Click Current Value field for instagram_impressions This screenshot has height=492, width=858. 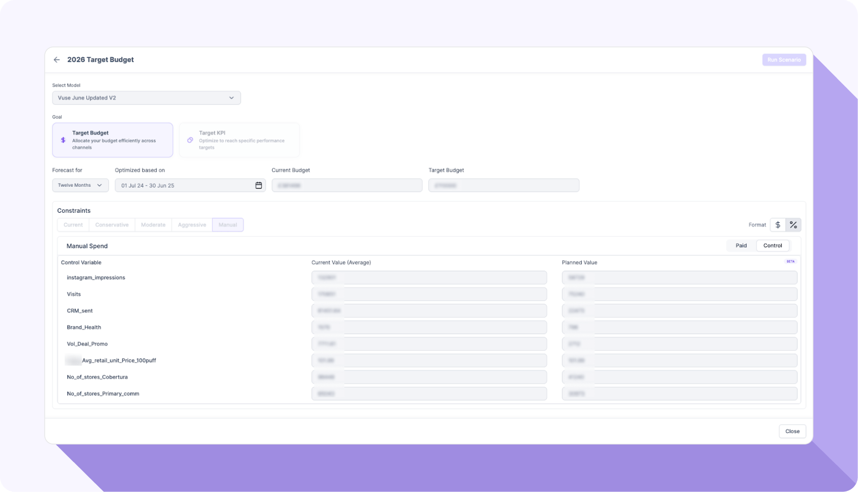point(429,278)
